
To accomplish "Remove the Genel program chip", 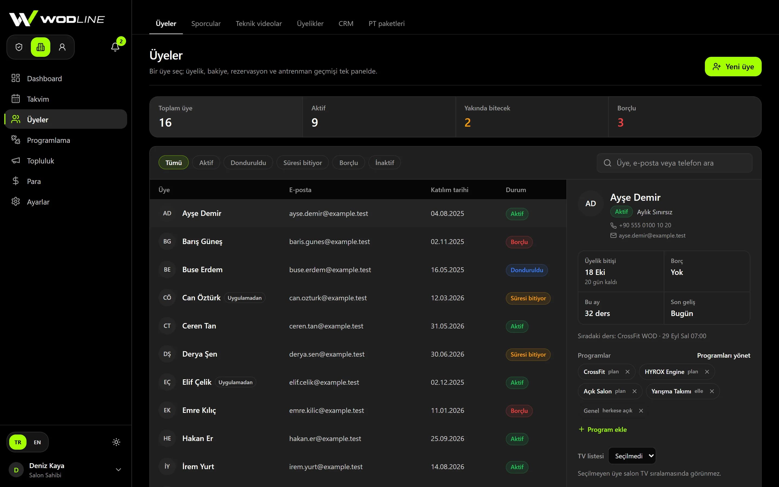I will (641, 411).
